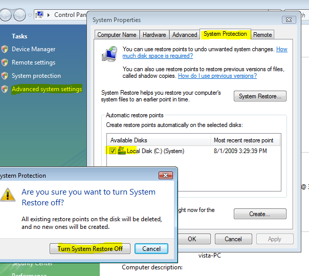
Task: Click the Local Disk (C:) drive icon
Action: pos(122,151)
